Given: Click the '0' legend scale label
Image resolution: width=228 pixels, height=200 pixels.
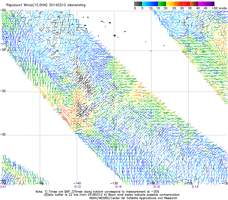Looking at the screenshot, I should click(x=135, y=8).
